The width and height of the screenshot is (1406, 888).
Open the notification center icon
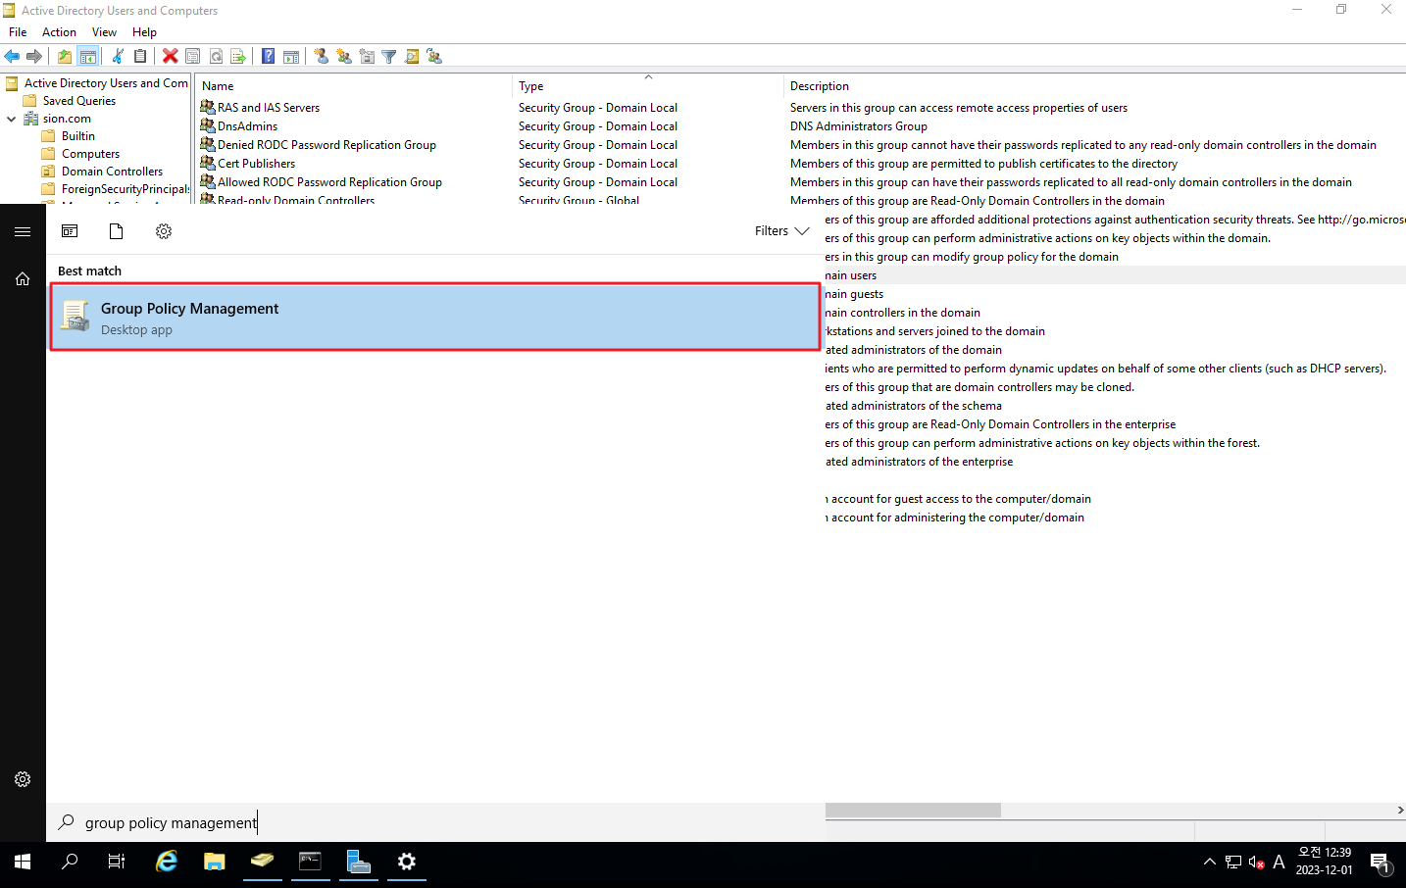1381,863
